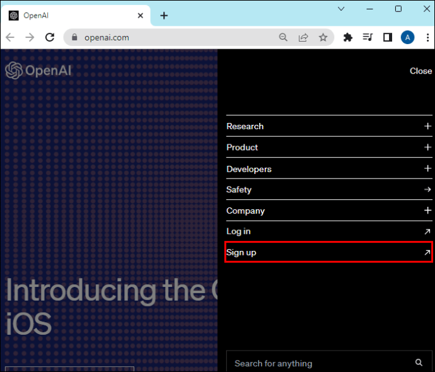This screenshot has height=372, width=435.
Task: View site information via the lock icon
Action: [x=74, y=37]
